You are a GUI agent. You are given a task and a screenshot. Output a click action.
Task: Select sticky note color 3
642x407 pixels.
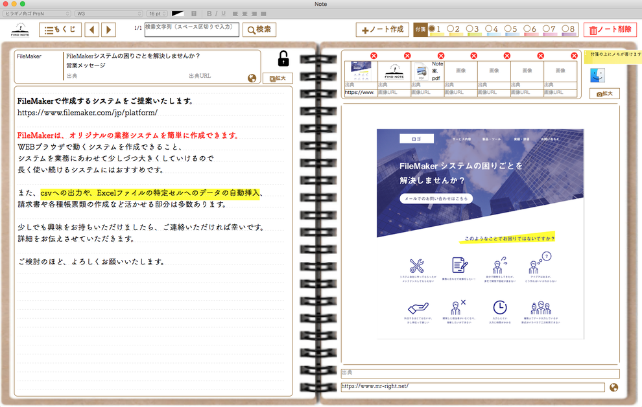tap(473, 29)
